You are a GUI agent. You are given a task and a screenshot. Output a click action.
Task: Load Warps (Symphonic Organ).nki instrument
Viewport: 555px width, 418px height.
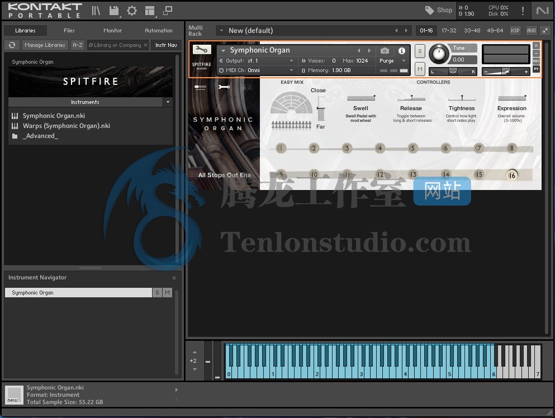coord(66,126)
